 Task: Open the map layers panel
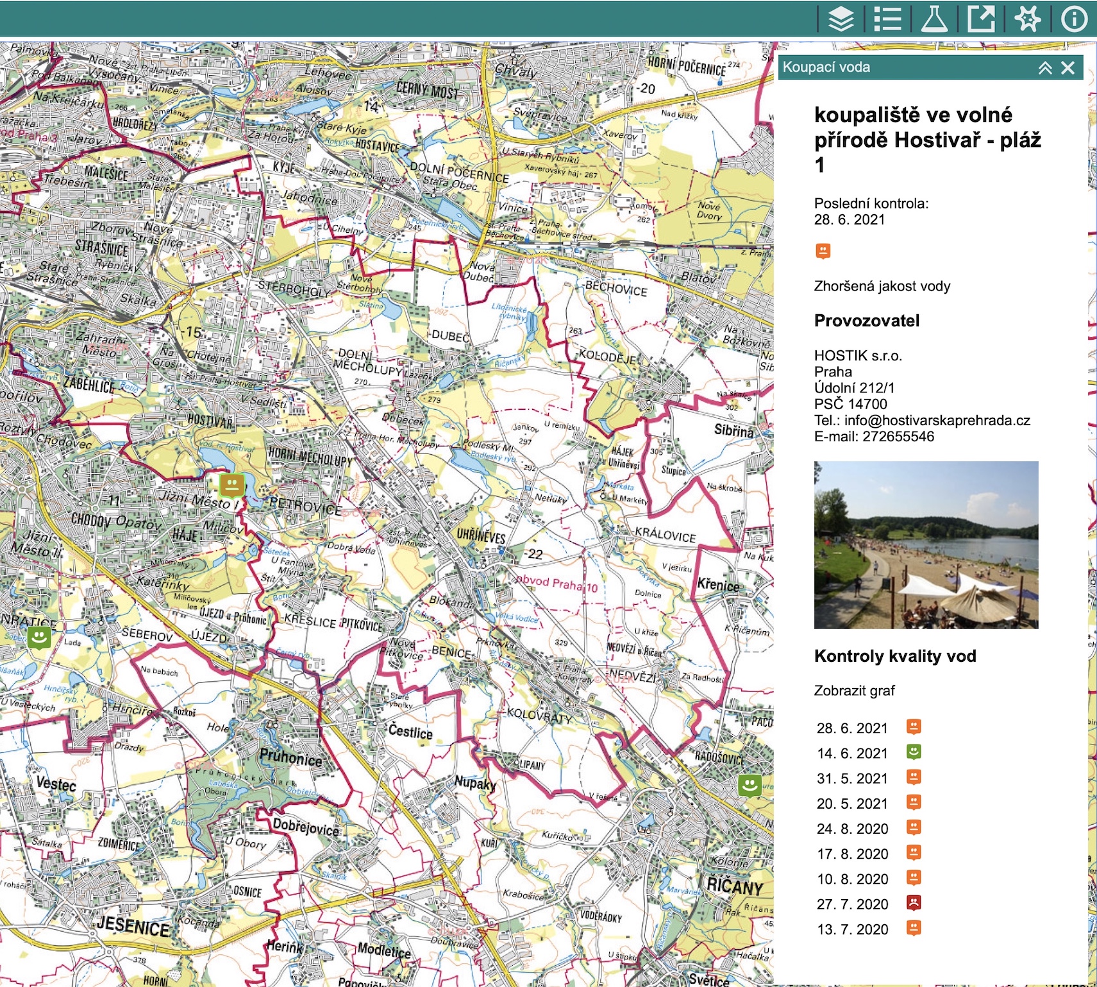pyautogui.click(x=841, y=19)
